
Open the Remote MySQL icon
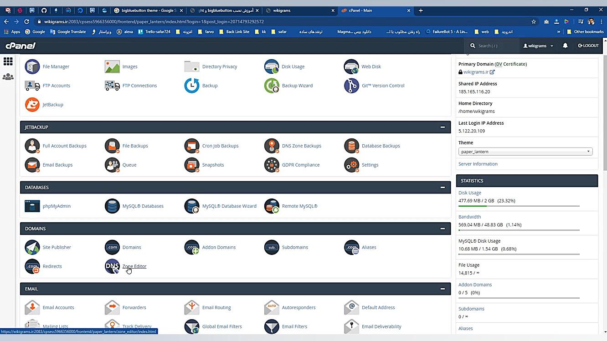(x=272, y=206)
